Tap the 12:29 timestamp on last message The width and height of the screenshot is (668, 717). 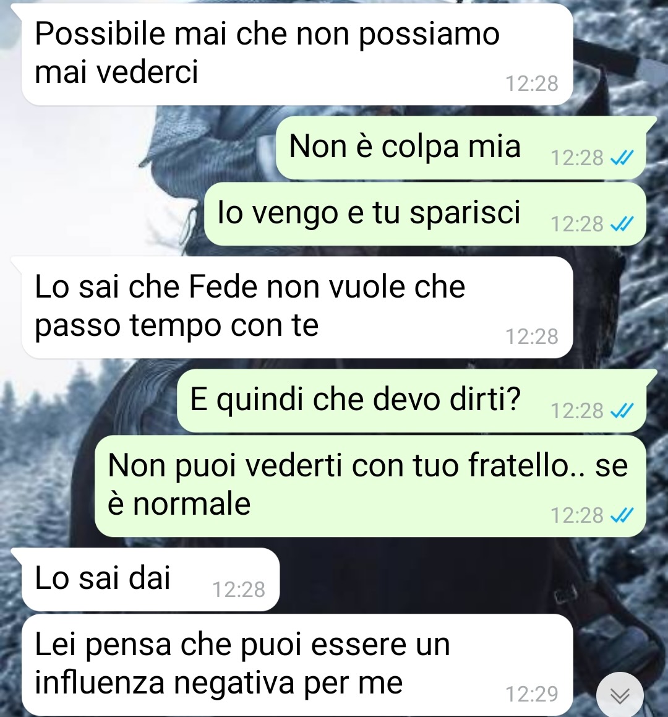[x=532, y=694]
